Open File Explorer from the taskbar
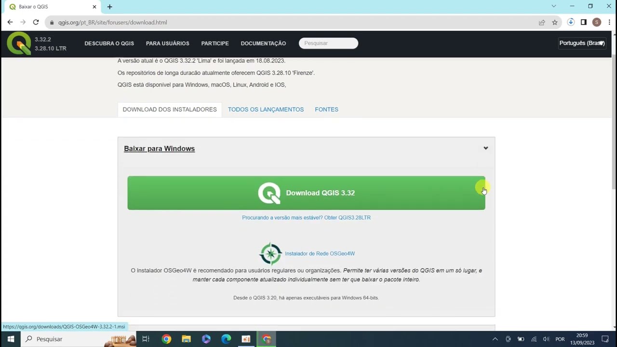The width and height of the screenshot is (617, 347). pyautogui.click(x=186, y=339)
